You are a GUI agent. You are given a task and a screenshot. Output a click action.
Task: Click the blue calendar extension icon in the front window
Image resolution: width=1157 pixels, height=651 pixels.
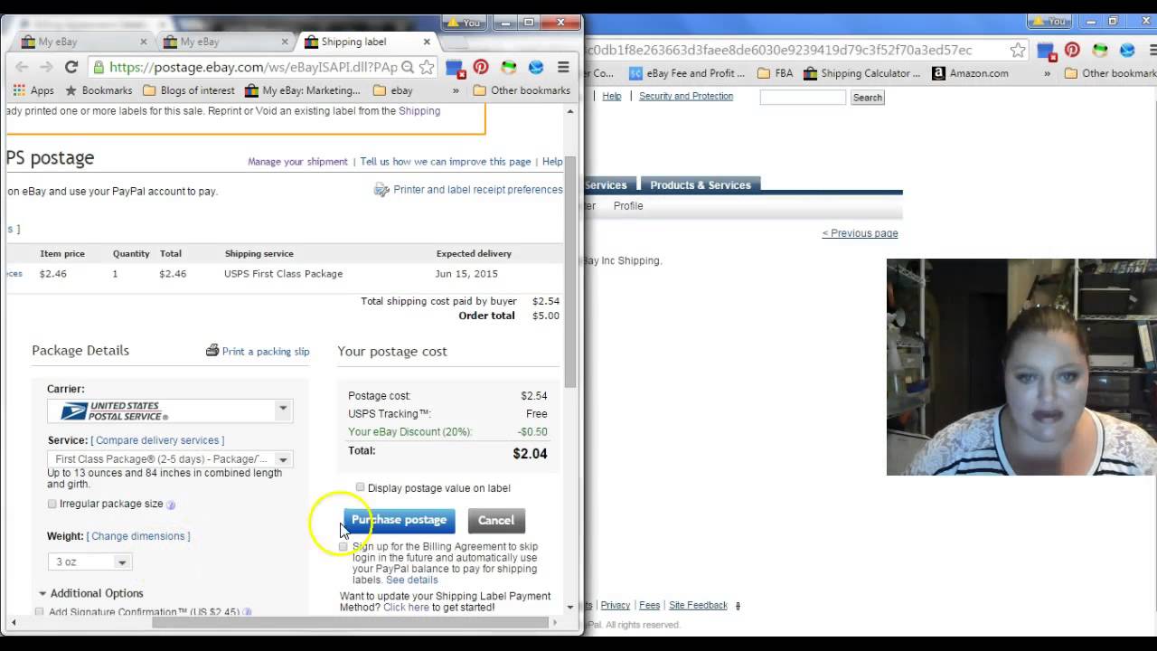tap(455, 67)
